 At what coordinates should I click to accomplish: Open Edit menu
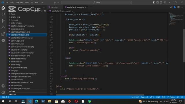pyautogui.click(x=12, y=3)
